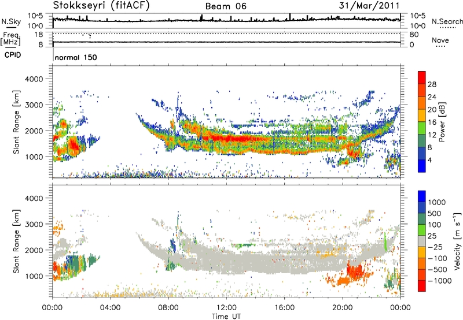
Task: Click the '4' tick on Power colorbar
Action: [429, 160]
